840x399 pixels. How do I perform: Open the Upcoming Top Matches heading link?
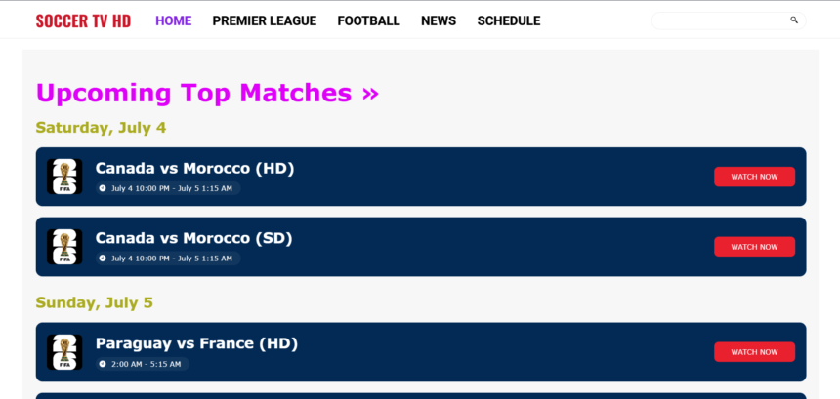click(207, 93)
